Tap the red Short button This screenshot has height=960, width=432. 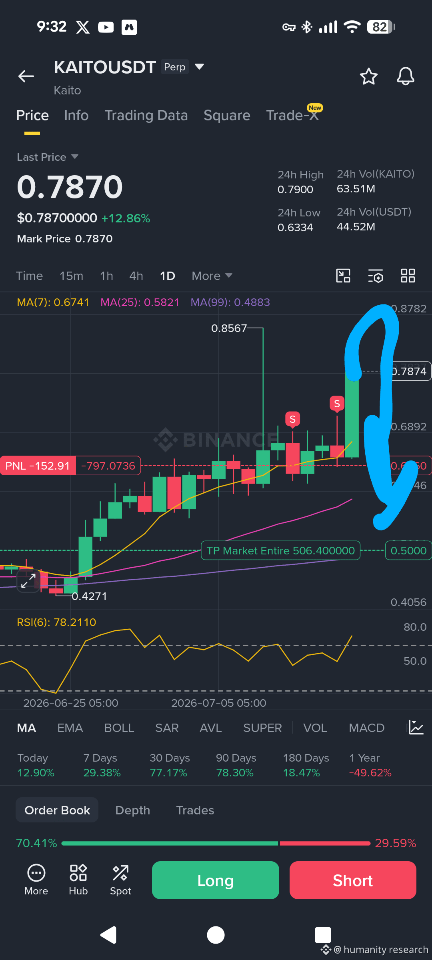(353, 880)
